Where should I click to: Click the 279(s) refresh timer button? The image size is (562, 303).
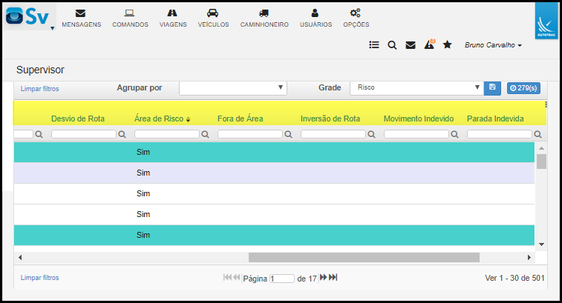(523, 88)
